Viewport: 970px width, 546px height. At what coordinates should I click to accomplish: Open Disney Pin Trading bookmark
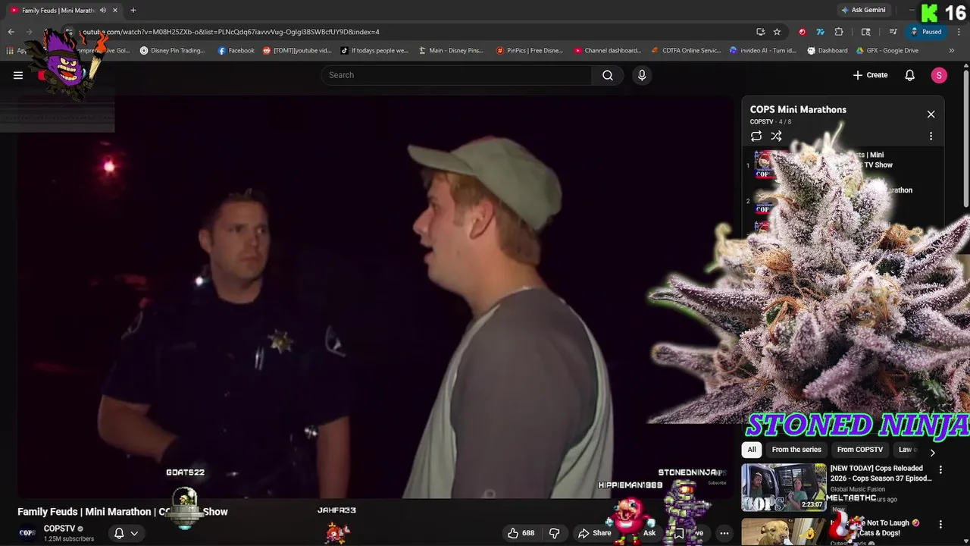pyautogui.click(x=172, y=51)
